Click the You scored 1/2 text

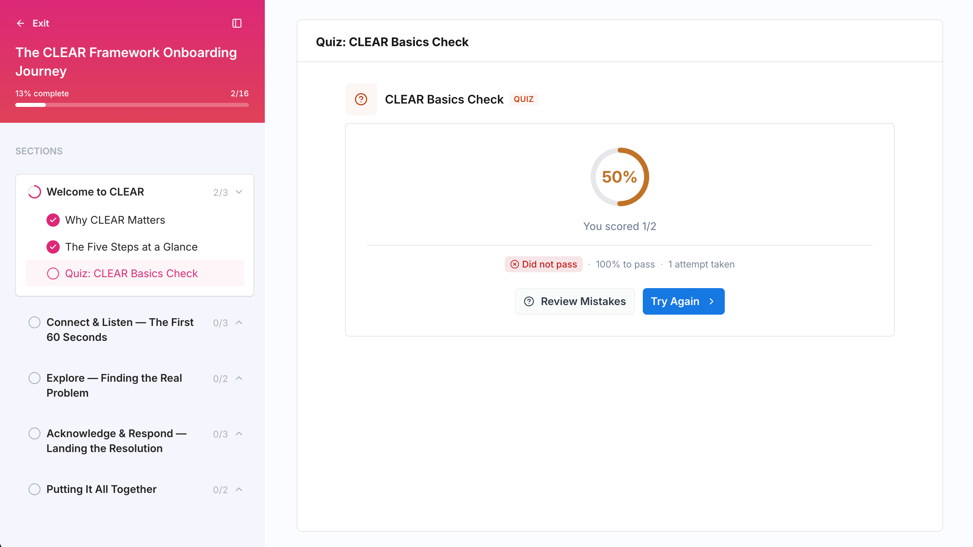tap(620, 226)
